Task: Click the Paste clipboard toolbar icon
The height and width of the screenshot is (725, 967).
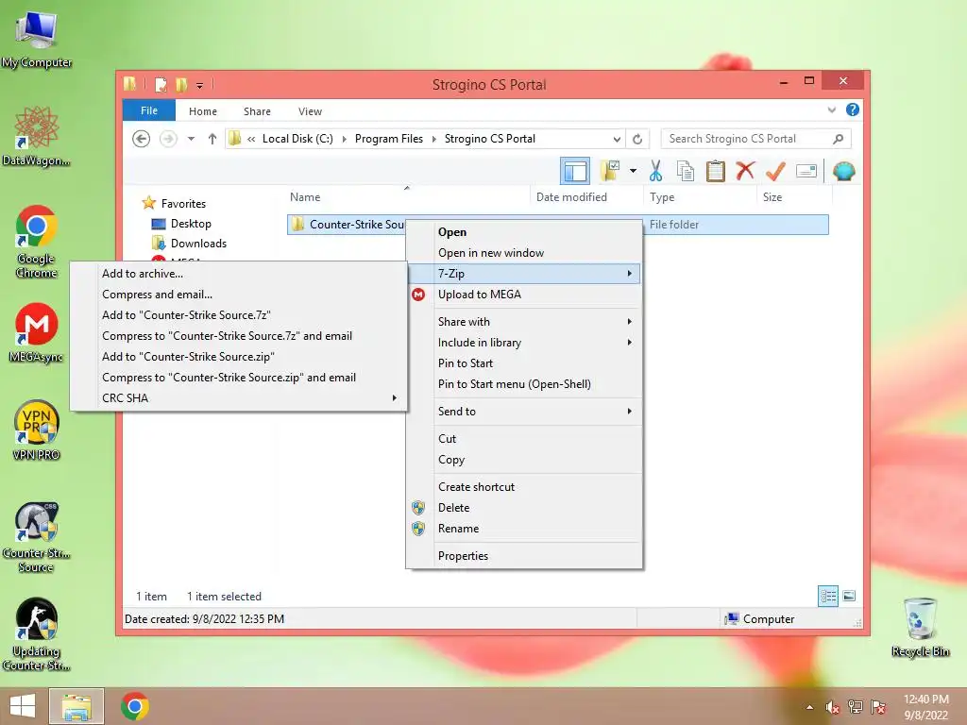Action: coord(716,171)
